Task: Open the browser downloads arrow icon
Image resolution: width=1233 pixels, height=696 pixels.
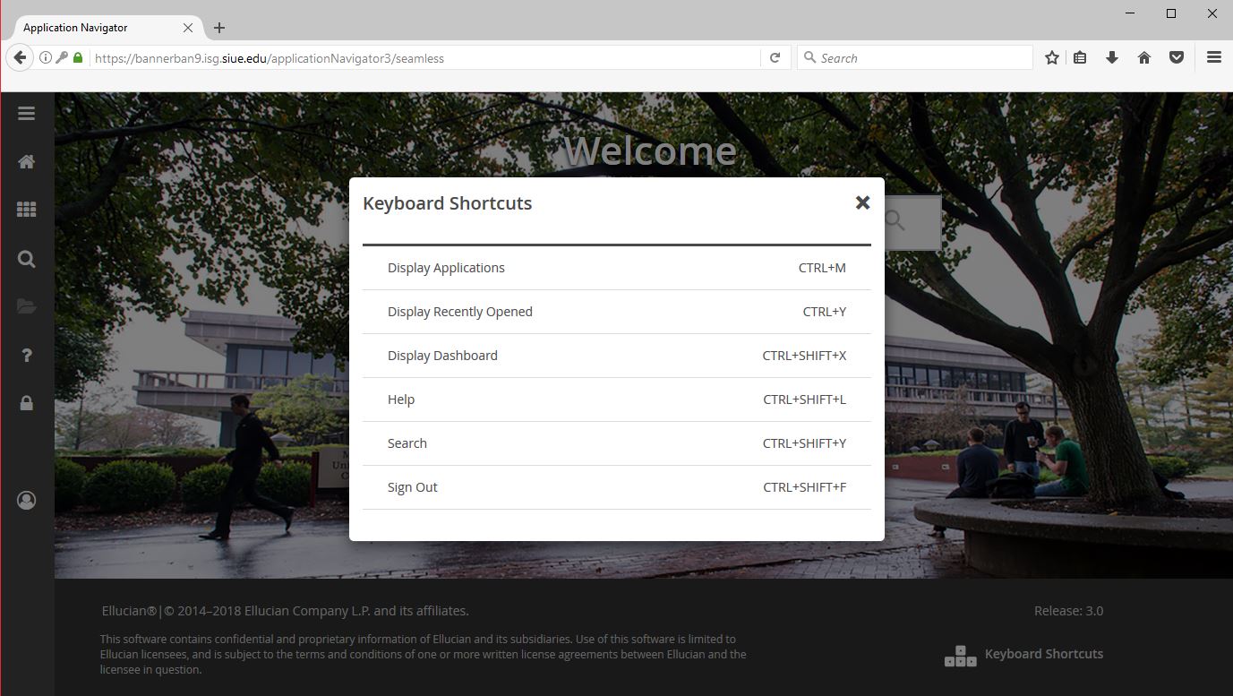Action: click(1112, 58)
